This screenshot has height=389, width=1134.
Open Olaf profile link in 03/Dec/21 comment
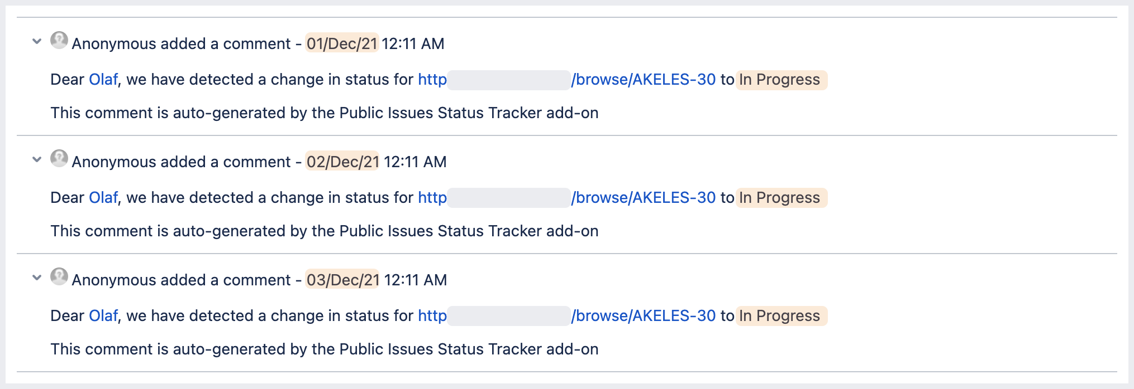tap(103, 316)
